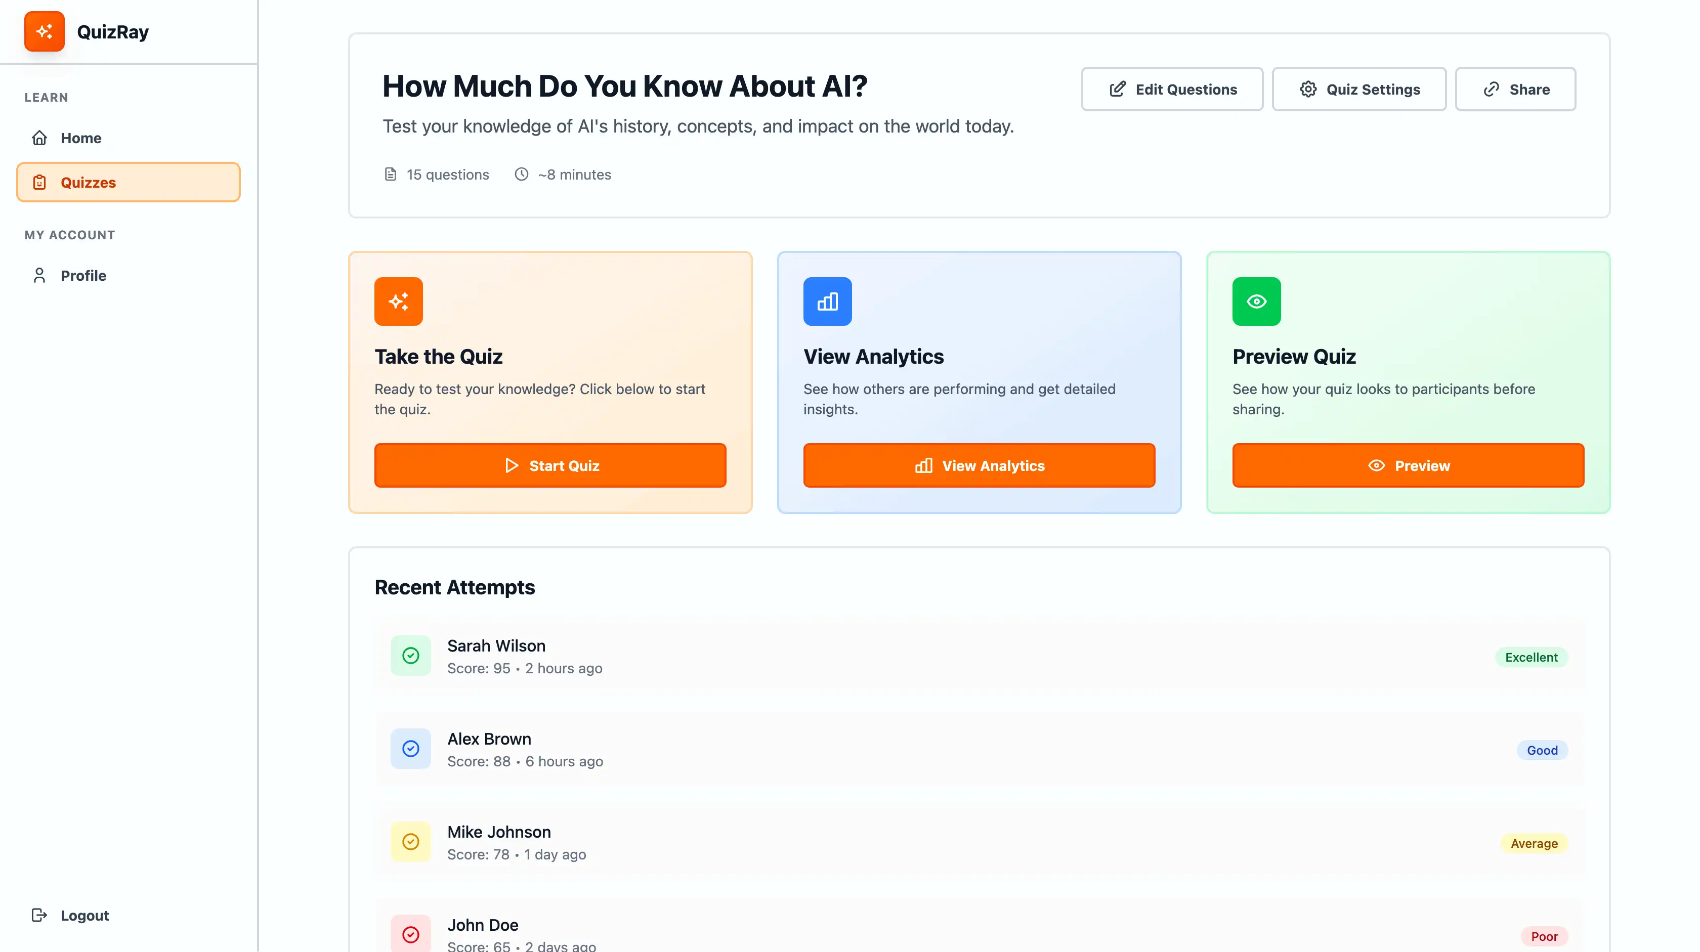Click the 'View Analytics' card heading
The image size is (1700, 952).
pyautogui.click(x=873, y=356)
